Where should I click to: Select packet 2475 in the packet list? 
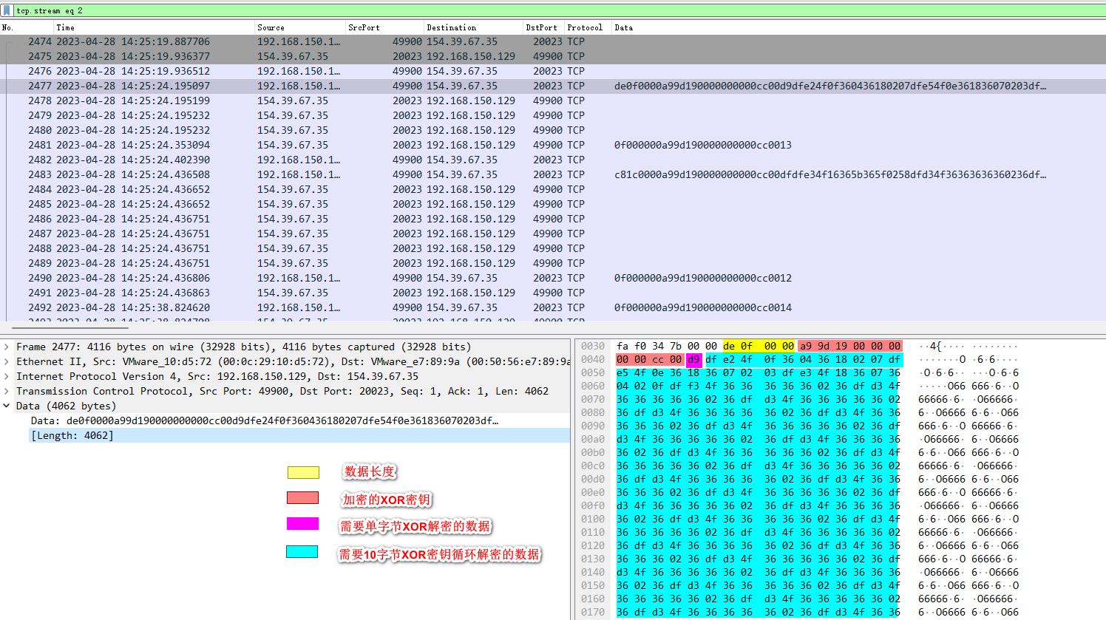click(x=553, y=56)
